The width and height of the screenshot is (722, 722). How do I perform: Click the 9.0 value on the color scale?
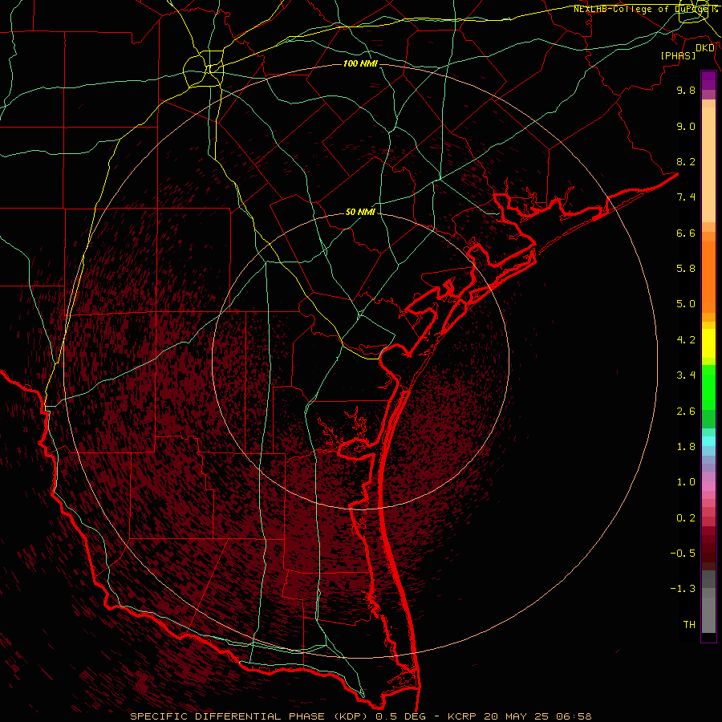click(x=686, y=126)
